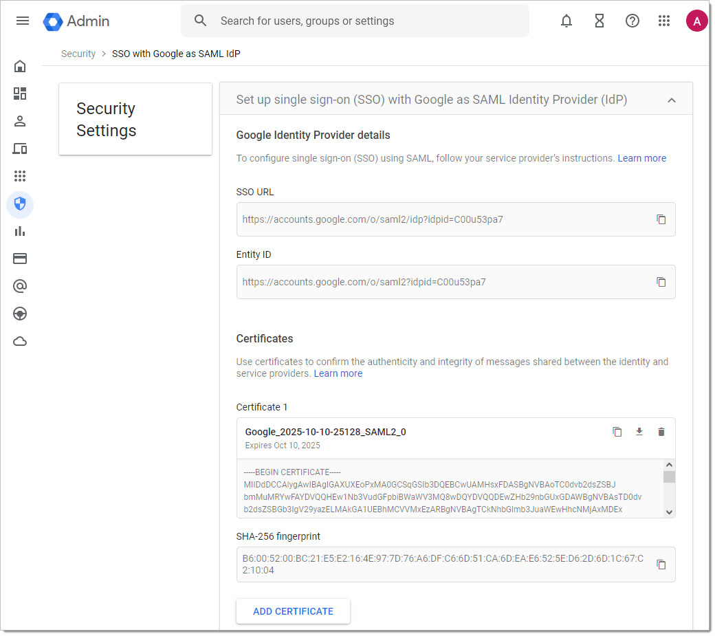
Task: Click the search magnifier icon
Action: [200, 21]
